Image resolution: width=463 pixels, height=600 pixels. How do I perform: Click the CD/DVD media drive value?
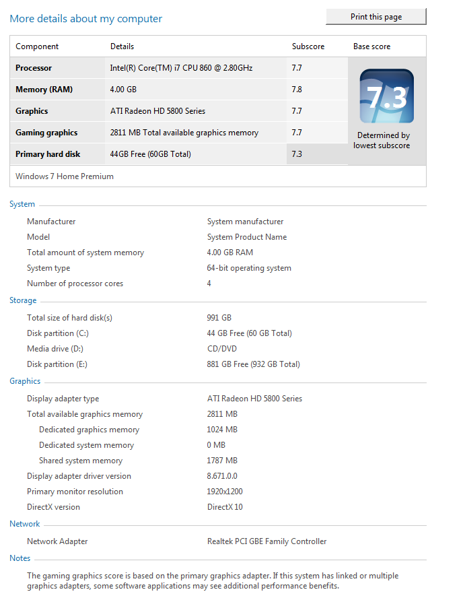(x=222, y=349)
